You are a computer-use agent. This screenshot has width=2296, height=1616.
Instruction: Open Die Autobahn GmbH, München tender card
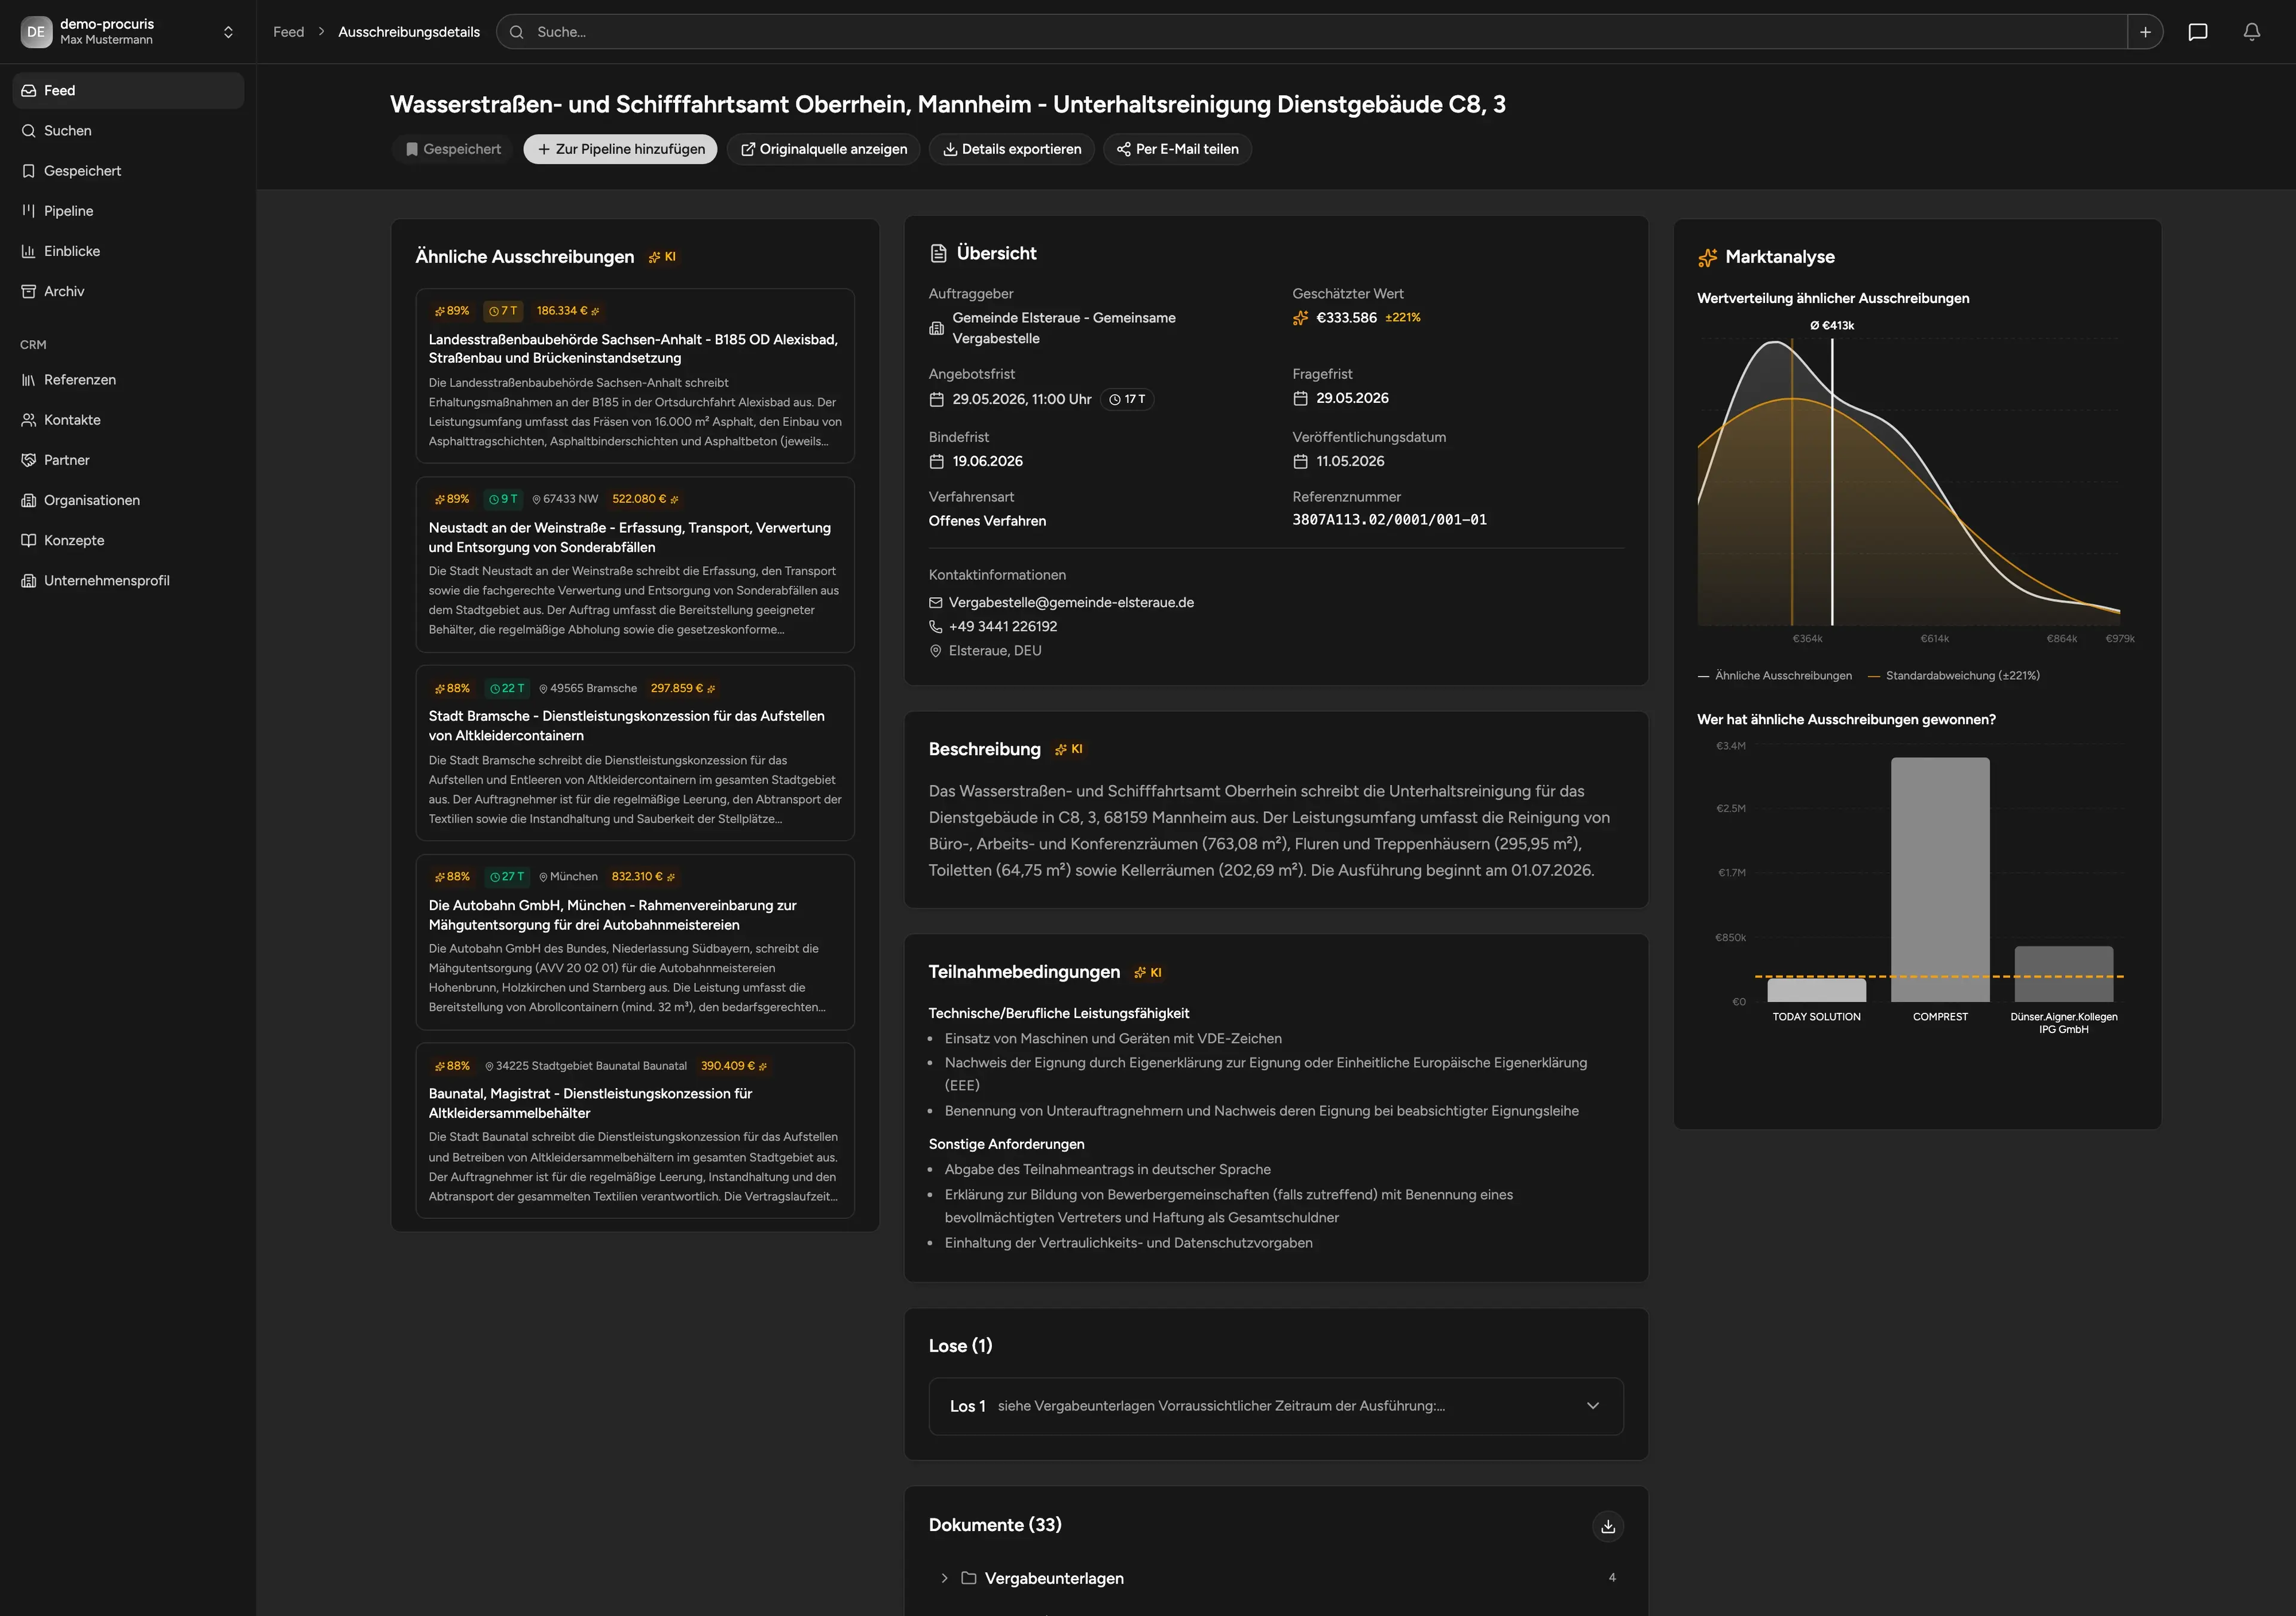point(635,942)
